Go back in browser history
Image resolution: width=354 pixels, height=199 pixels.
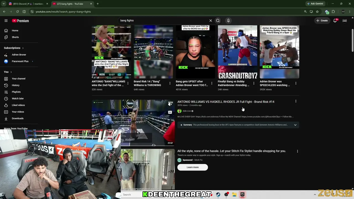pyautogui.click(x=4, y=12)
